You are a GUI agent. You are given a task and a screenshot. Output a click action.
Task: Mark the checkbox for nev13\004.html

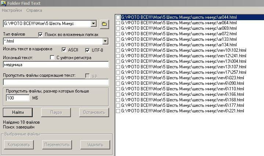118,61
